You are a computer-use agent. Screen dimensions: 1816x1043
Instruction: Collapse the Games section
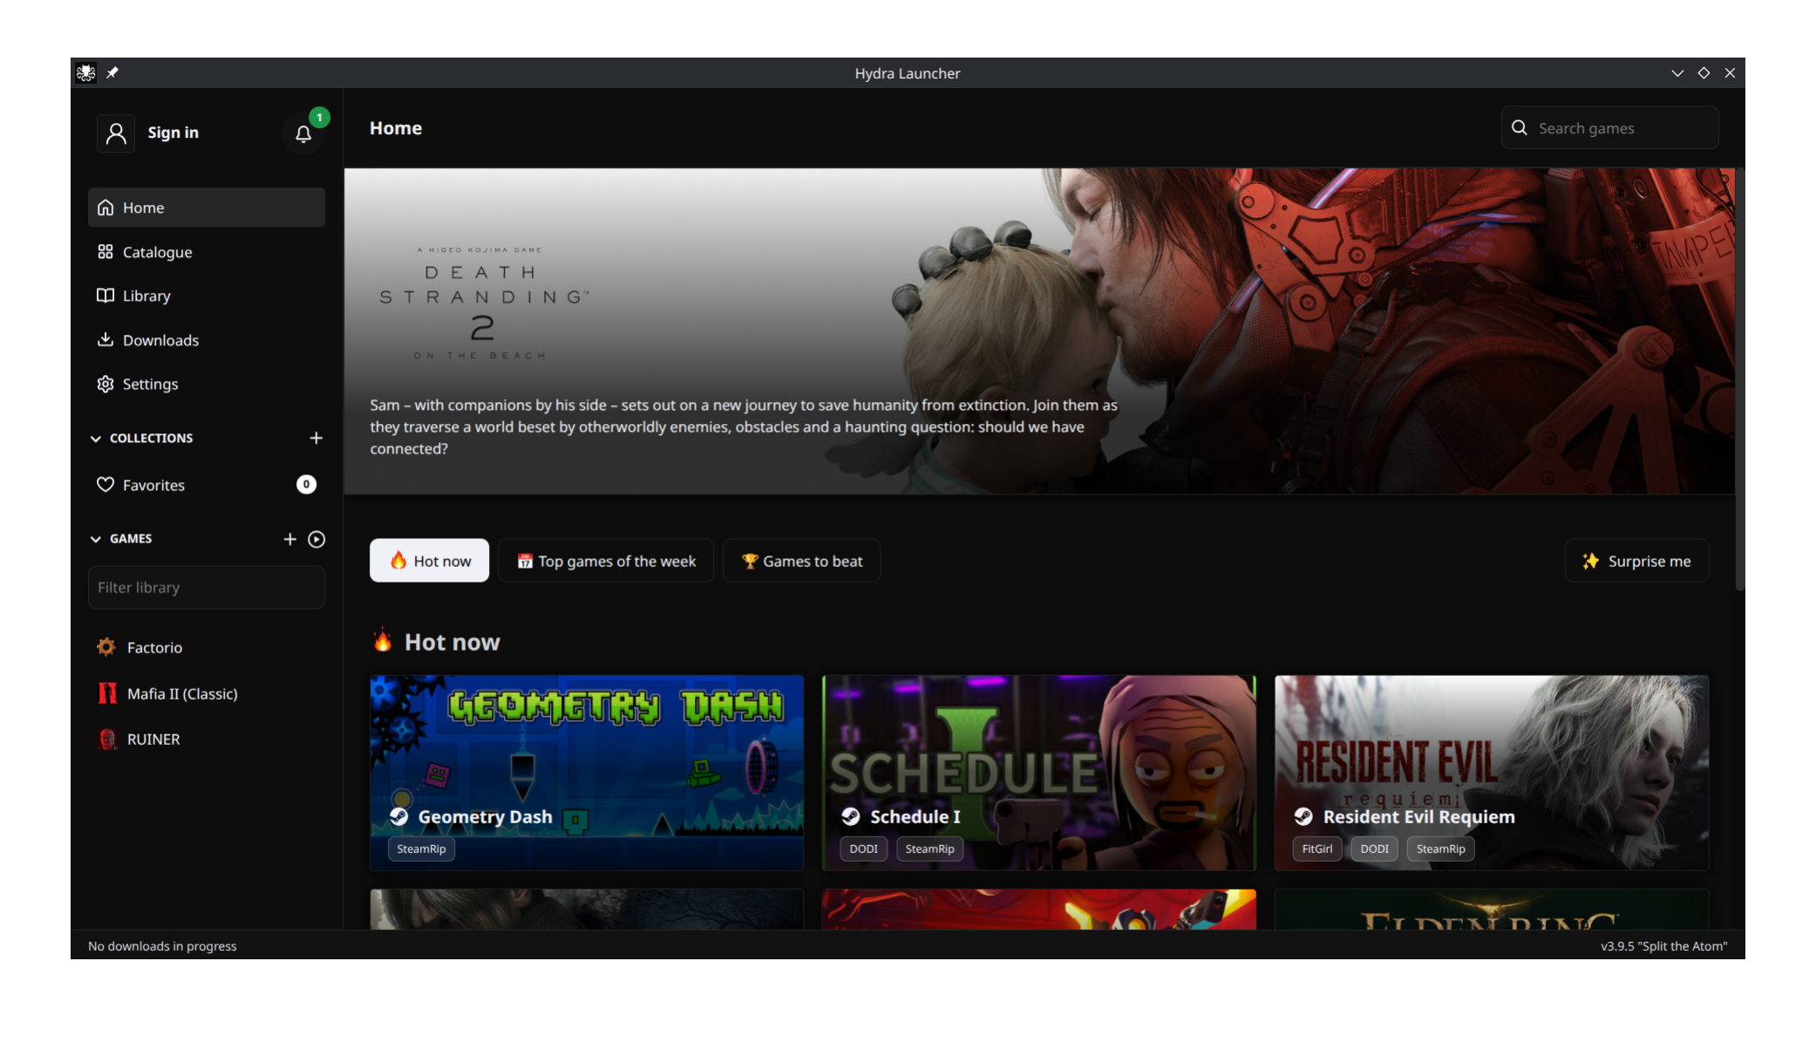coord(96,539)
